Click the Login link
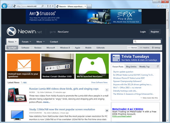The width and height of the screenshot is (170, 123). [143, 32]
